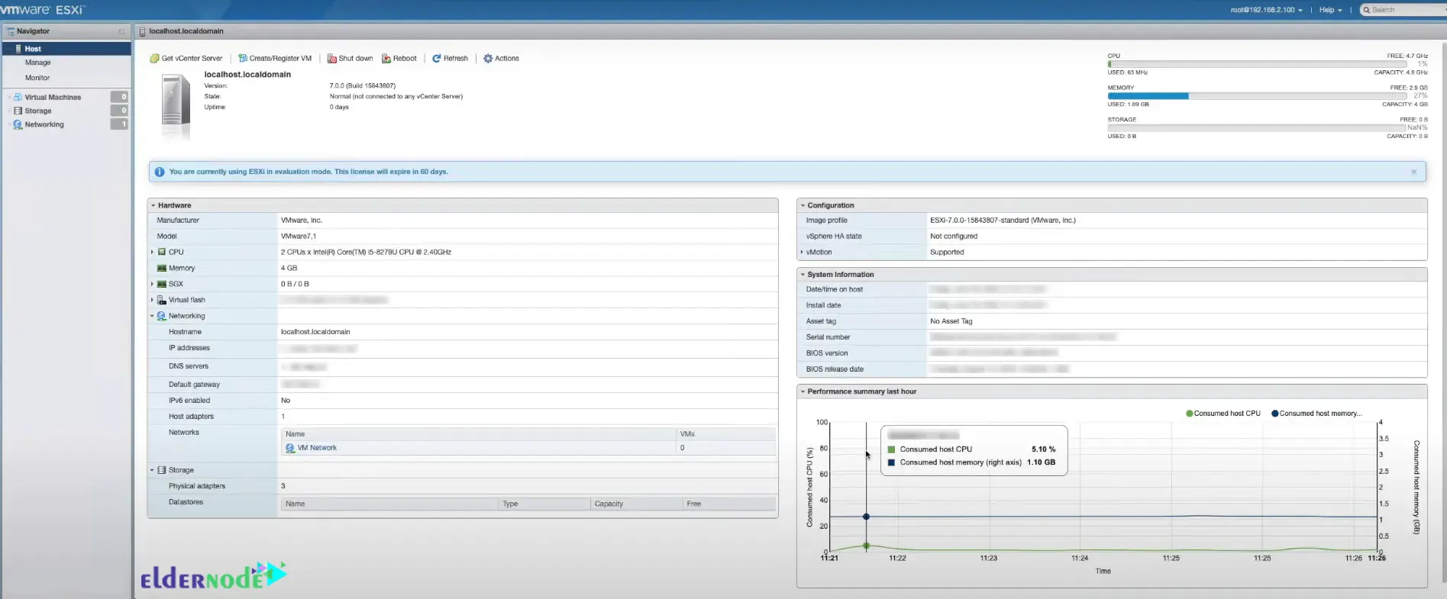Click the Virtual flash icon in Hardware

click(162, 300)
